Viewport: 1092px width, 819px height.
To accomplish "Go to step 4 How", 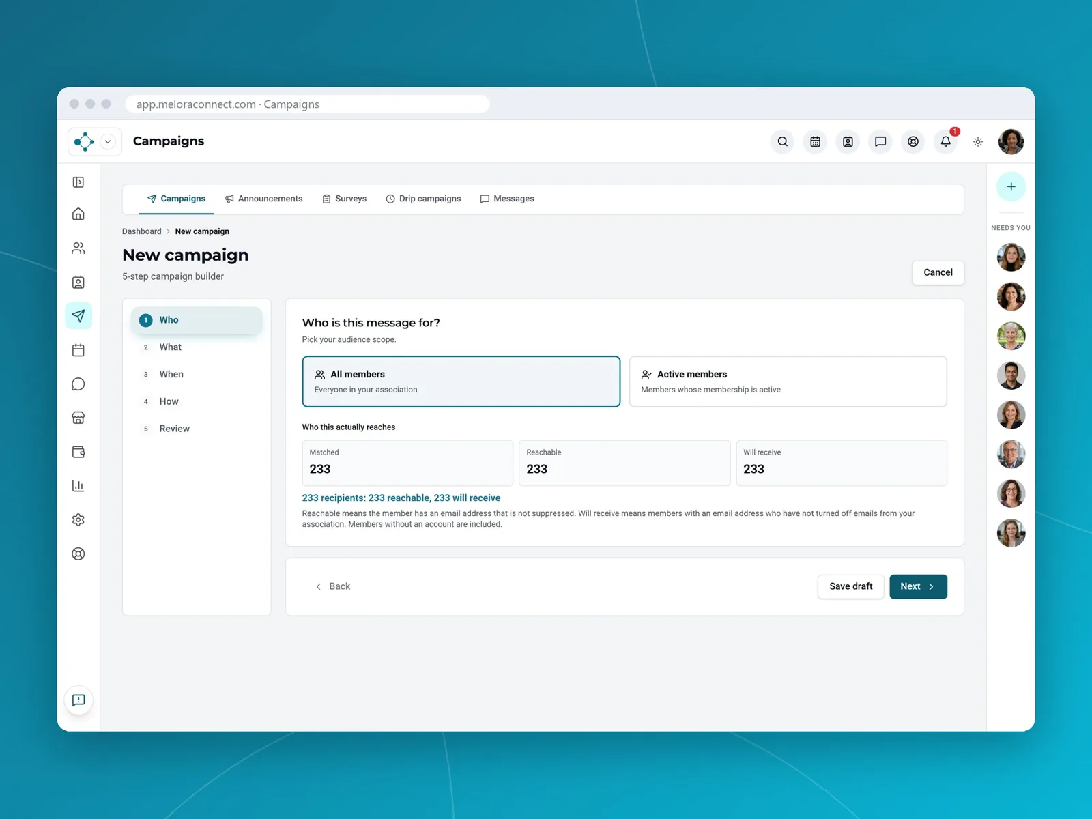I will coord(197,401).
